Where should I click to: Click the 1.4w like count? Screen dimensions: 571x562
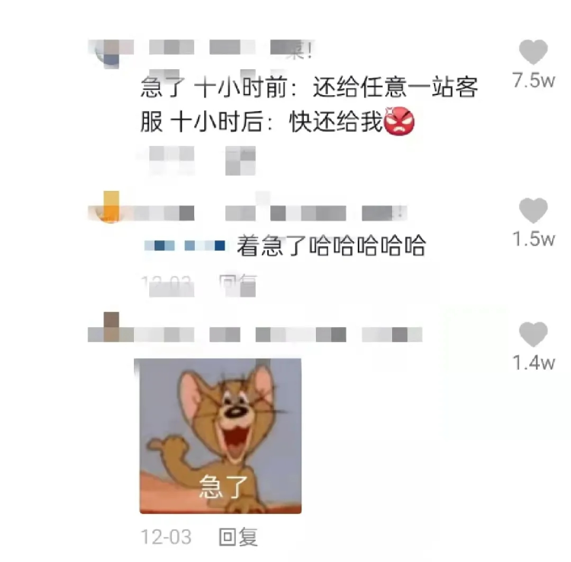click(x=534, y=363)
